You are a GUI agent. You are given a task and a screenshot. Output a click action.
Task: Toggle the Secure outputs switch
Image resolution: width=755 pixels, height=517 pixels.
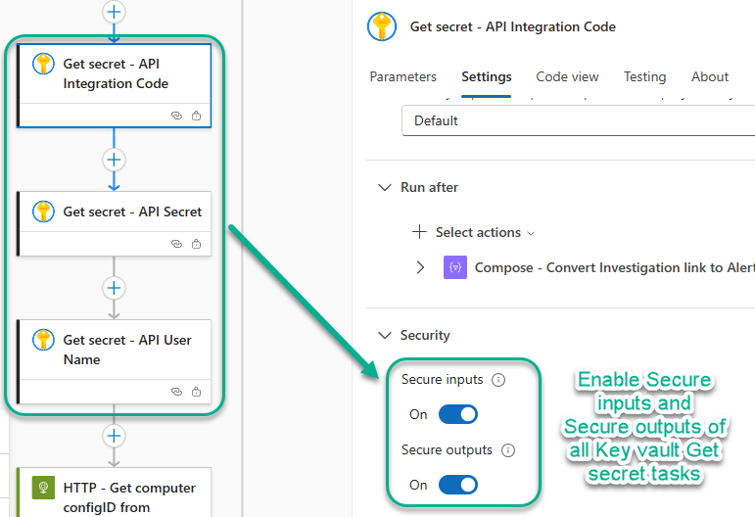457,485
